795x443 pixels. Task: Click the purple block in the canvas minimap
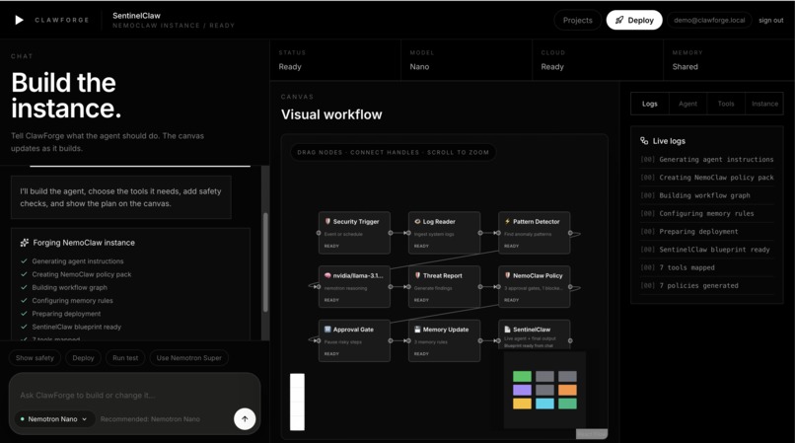522,390
